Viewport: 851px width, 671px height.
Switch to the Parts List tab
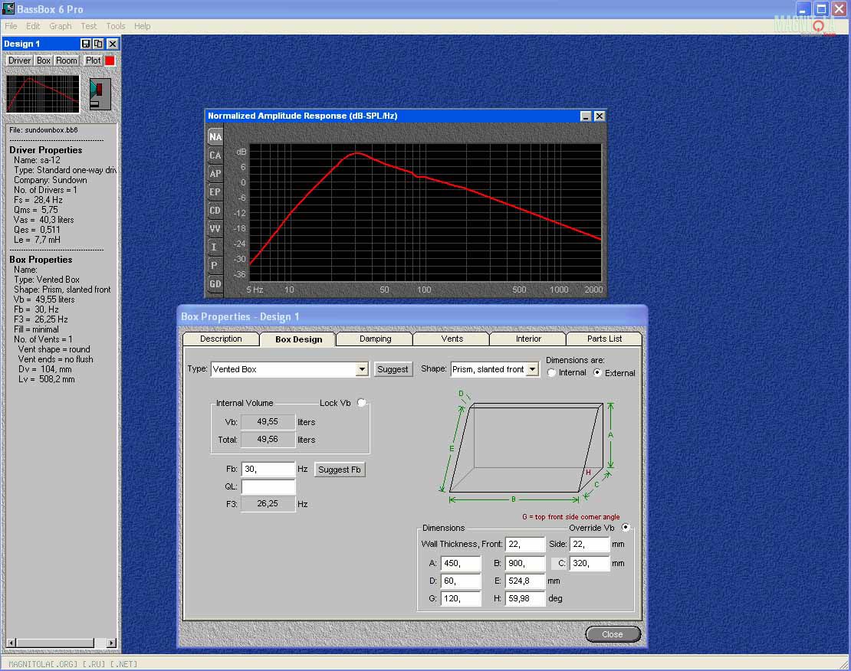click(605, 339)
